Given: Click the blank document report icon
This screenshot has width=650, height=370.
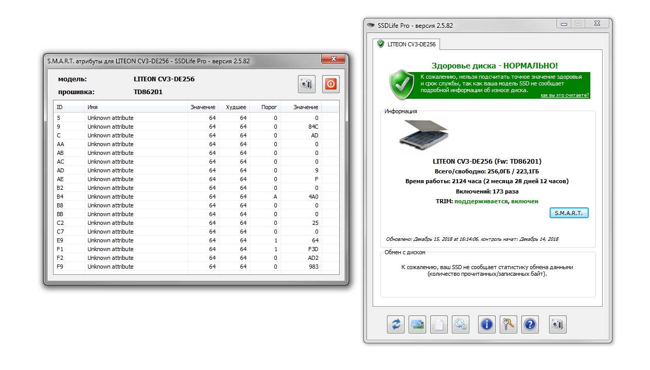Looking at the screenshot, I should tap(439, 324).
